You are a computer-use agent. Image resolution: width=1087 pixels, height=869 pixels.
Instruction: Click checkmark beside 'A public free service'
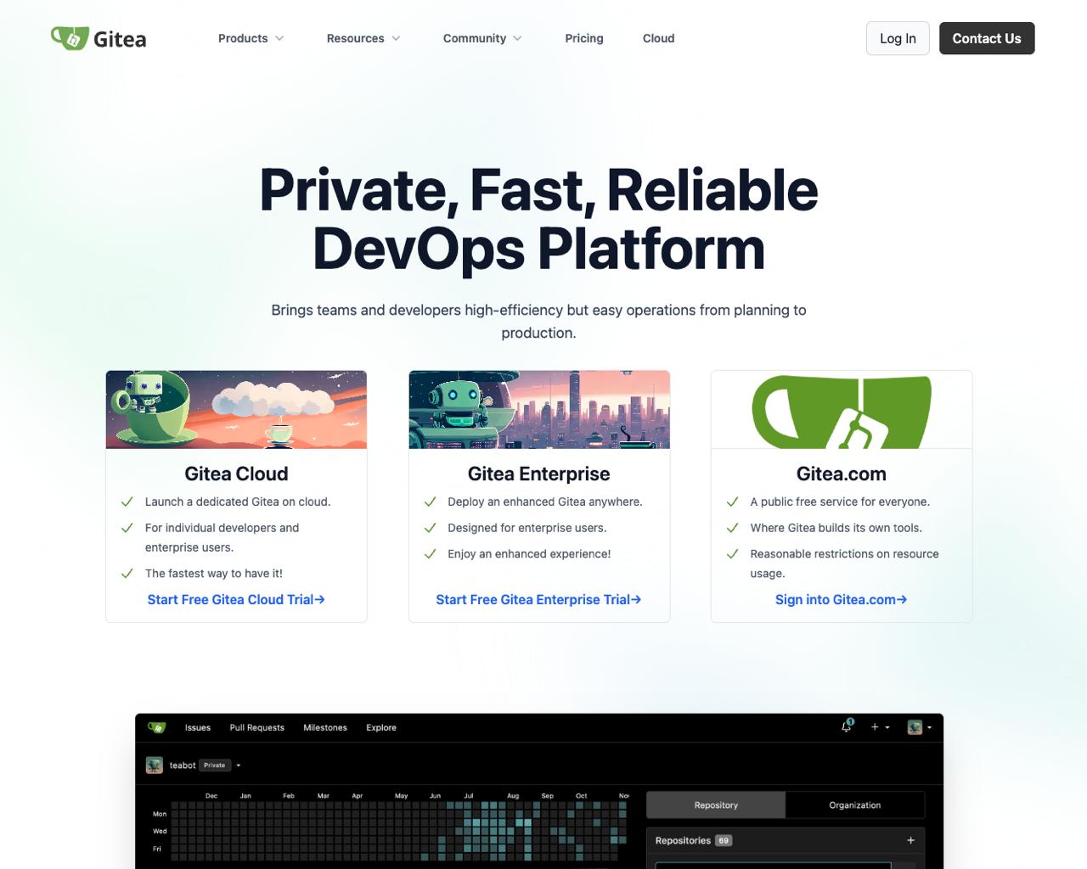click(x=732, y=502)
